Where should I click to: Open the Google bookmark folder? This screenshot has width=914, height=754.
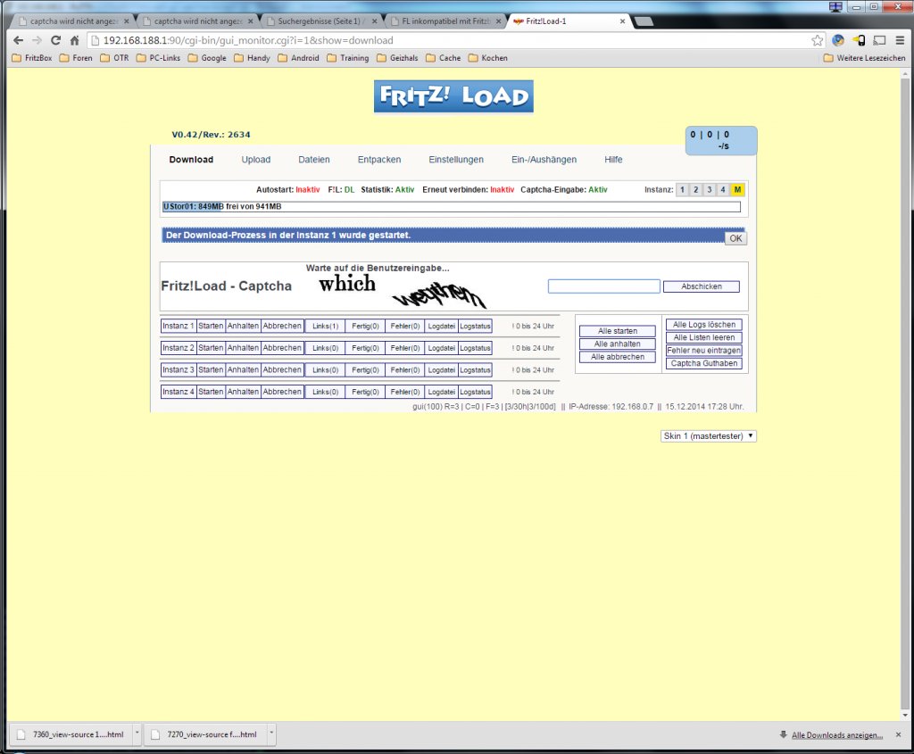[207, 58]
